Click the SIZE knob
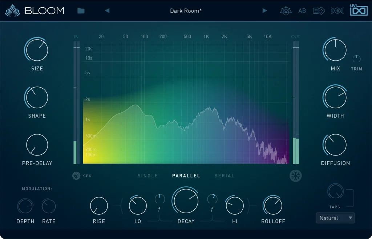 click(37, 50)
